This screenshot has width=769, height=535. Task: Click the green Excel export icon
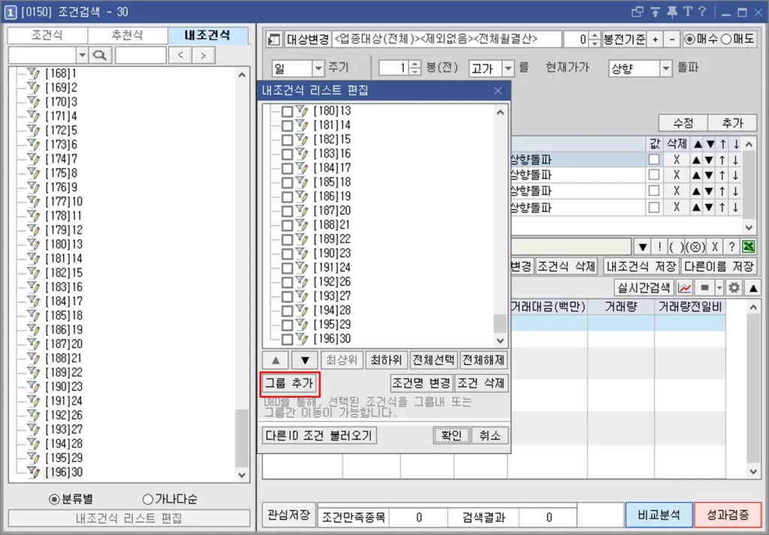click(749, 246)
